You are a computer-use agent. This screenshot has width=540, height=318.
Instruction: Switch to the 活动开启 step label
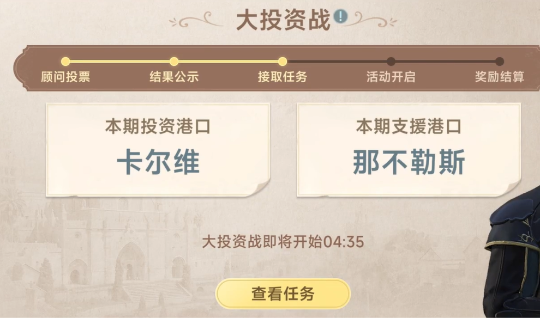pos(391,77)
